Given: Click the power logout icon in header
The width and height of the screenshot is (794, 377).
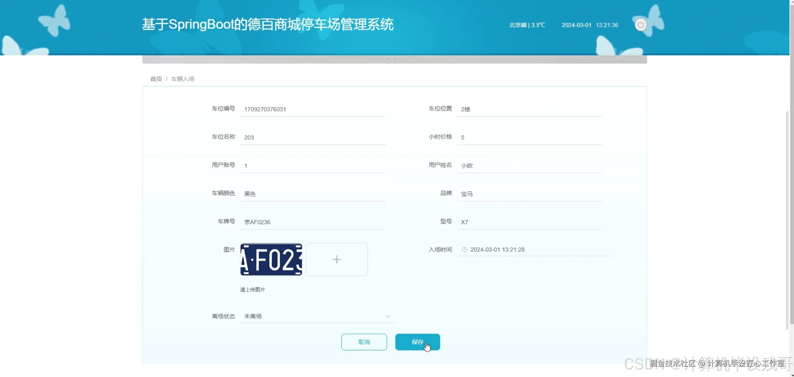Looking at the screenshot, I should click(640, 25).
